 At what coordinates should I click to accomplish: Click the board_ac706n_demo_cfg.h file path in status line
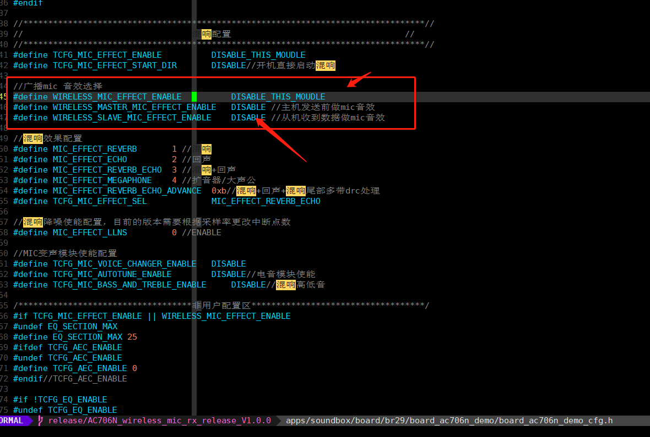pos(449,421)
